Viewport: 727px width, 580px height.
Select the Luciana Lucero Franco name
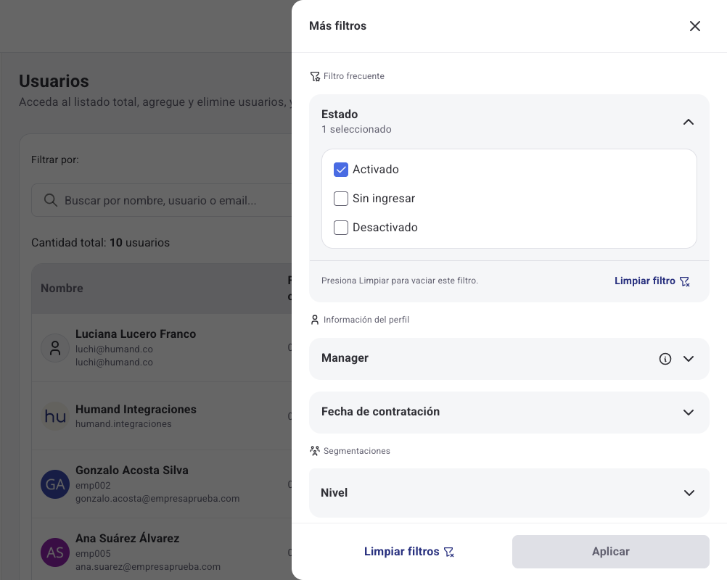136,334
